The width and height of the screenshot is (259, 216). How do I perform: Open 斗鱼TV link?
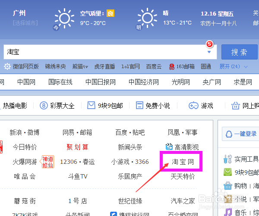tap(78, 176)
